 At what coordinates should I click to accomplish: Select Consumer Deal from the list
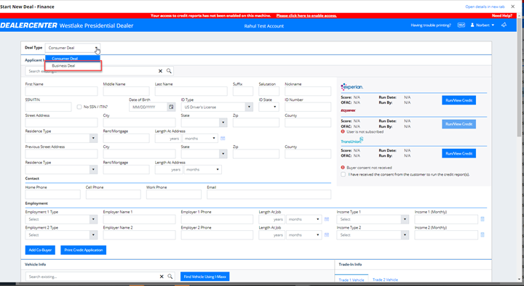coord(73,58)
